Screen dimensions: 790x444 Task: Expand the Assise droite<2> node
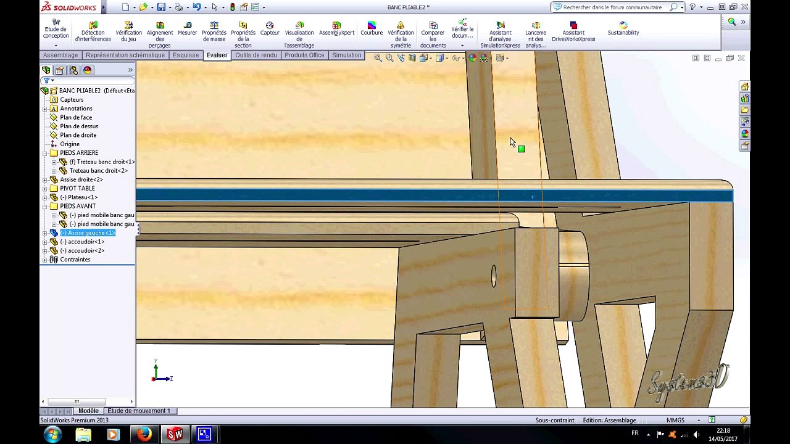(x=45, y=179)
